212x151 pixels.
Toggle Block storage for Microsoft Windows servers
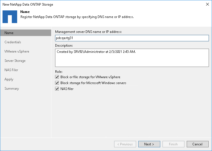tap(57, 83)
